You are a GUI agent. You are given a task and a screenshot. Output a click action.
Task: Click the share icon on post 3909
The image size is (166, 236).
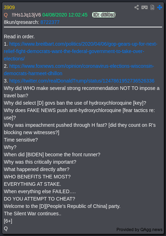click(x=137, y=7)
